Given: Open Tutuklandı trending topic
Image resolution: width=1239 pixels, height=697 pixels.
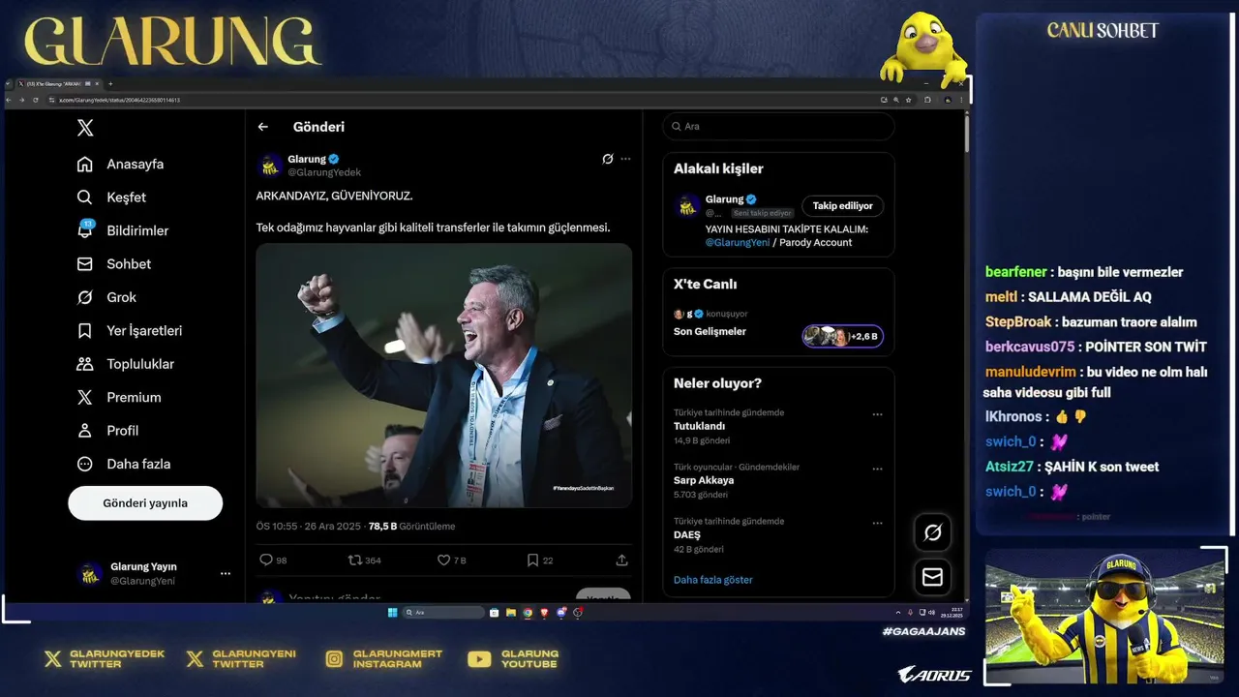Looking at the screenshot, I should (x=699, y=426).
